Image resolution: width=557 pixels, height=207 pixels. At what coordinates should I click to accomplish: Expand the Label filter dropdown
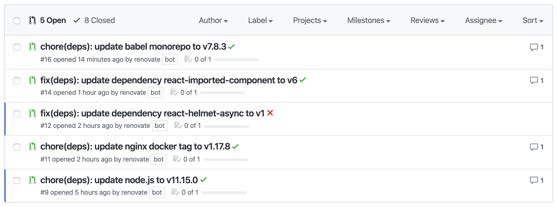point(260,20)
